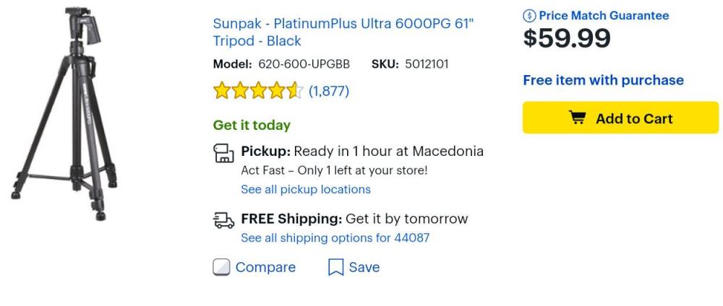The height and width of the screenshot is (306, 723).
Task: Click the Price Match Guarantee dollar icon
Action: 528,16
